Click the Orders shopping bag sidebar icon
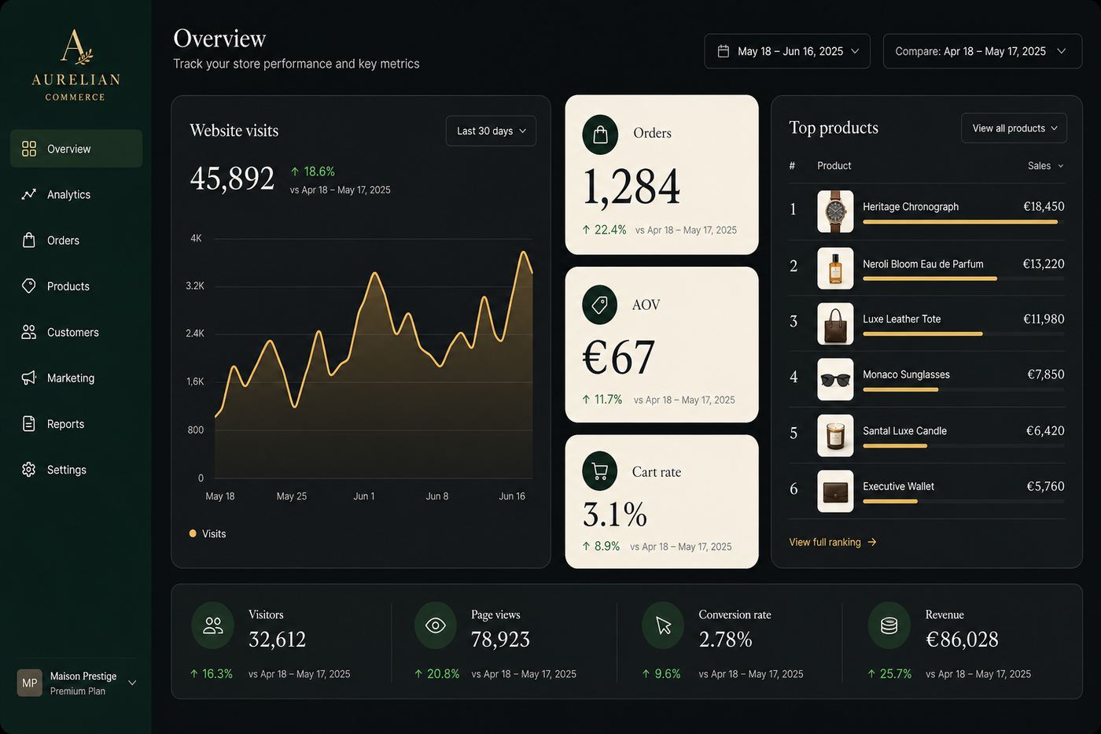This screenshot has width=1101, height=734. point(29,240)
